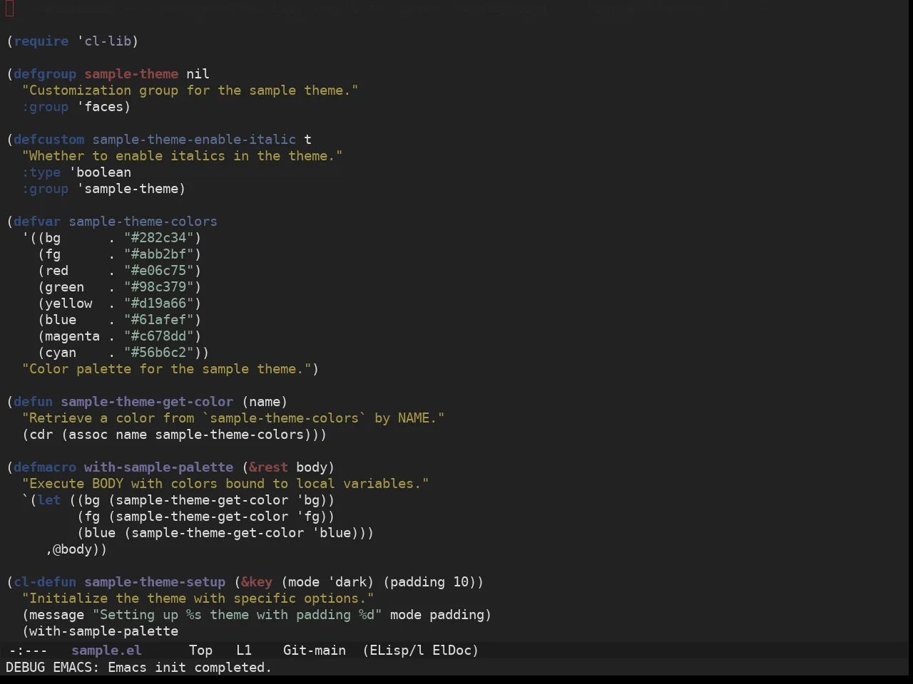Click the docstring starting with "Retrieve a color from"
Viewport: 913px width, 684px height.
(x=233, y=418)
